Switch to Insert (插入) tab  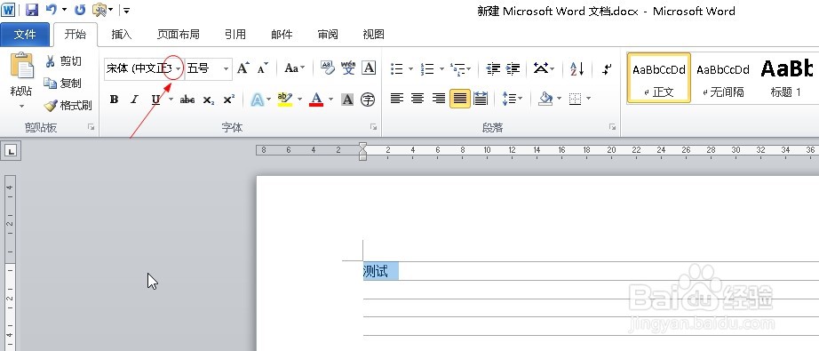click(121, 35)
